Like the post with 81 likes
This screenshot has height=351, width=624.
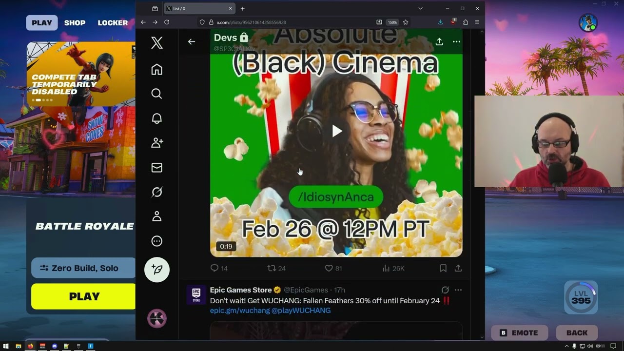(333, 268)
